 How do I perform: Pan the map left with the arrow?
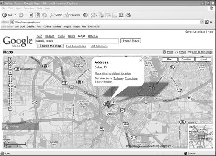(6, 63)
